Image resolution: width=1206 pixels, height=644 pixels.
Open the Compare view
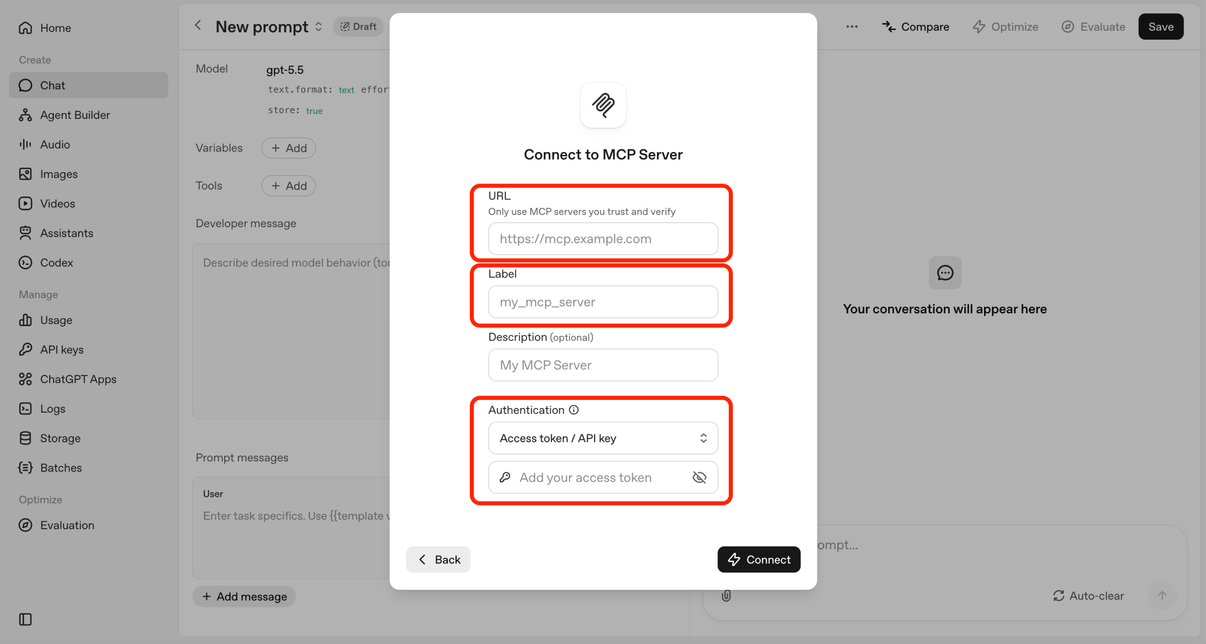point(916,27)
